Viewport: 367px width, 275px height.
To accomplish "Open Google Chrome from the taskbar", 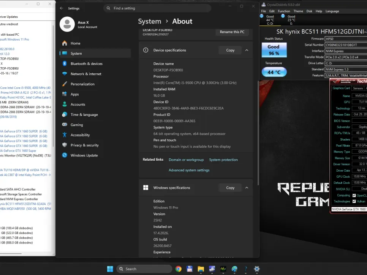I will (x=178, y=269).
